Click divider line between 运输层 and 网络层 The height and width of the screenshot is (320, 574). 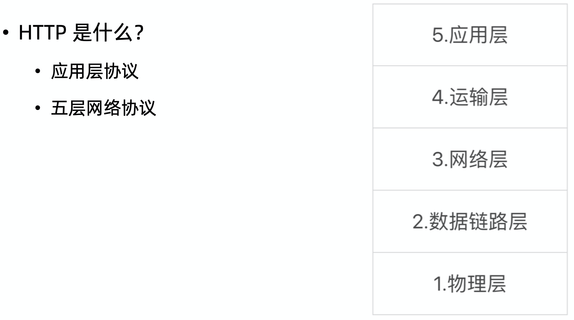[470, 128]
